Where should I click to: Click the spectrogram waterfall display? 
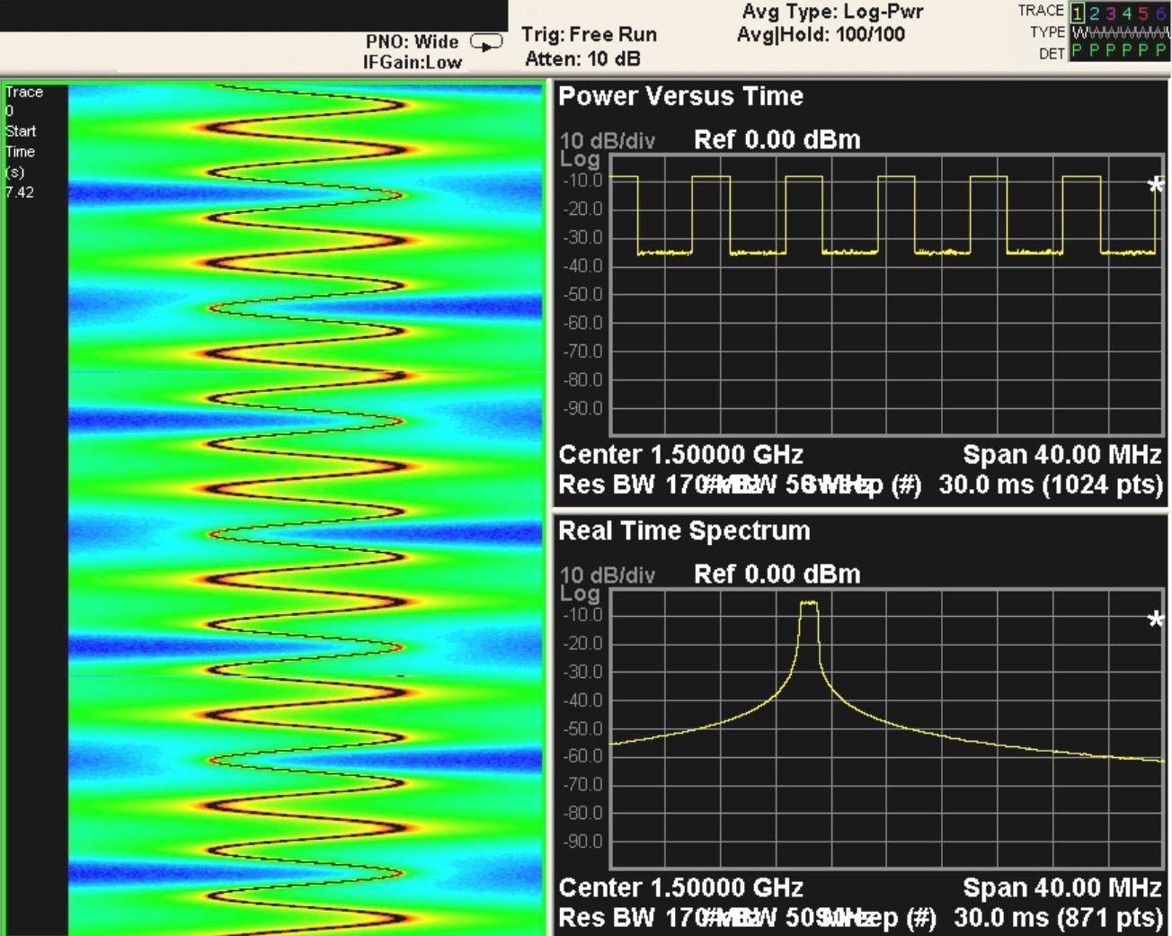pos(306,510)
